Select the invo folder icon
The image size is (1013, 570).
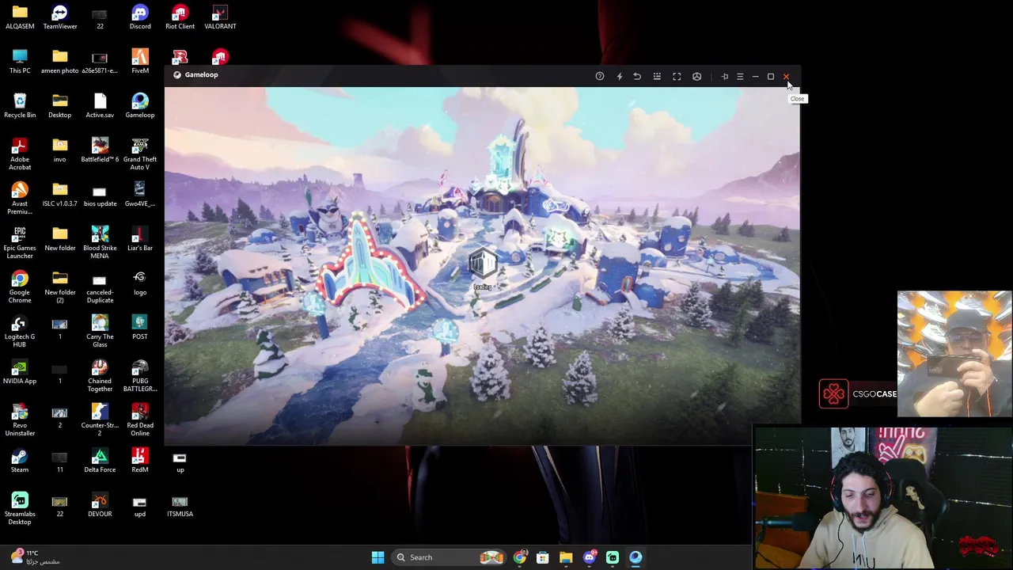(59, 150)
